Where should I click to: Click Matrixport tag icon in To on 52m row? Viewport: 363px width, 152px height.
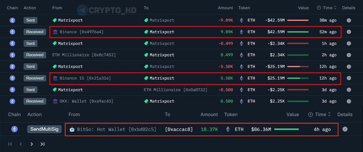tap(146, 32)
